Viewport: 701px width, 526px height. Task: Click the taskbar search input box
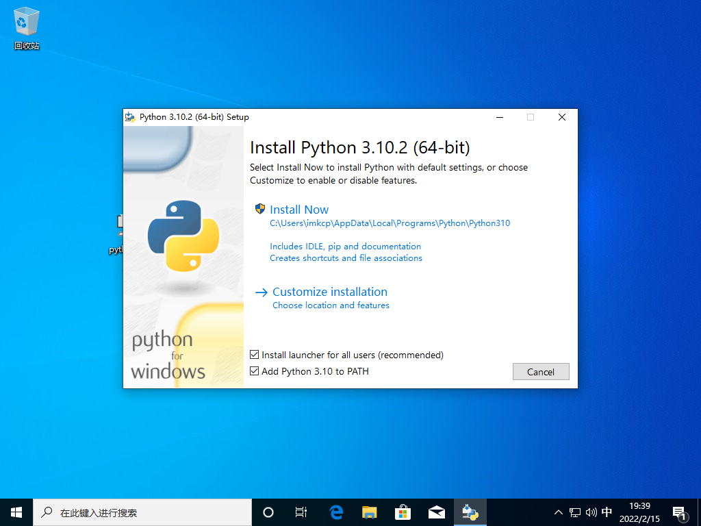[x=144, y=512]
